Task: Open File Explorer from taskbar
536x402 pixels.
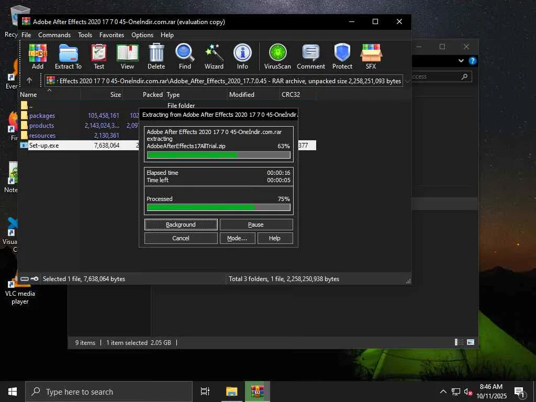Action: tap(231, 392)
